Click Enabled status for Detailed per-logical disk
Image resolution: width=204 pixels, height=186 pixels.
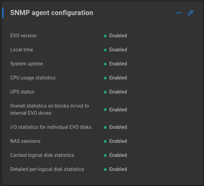[115, 169]
